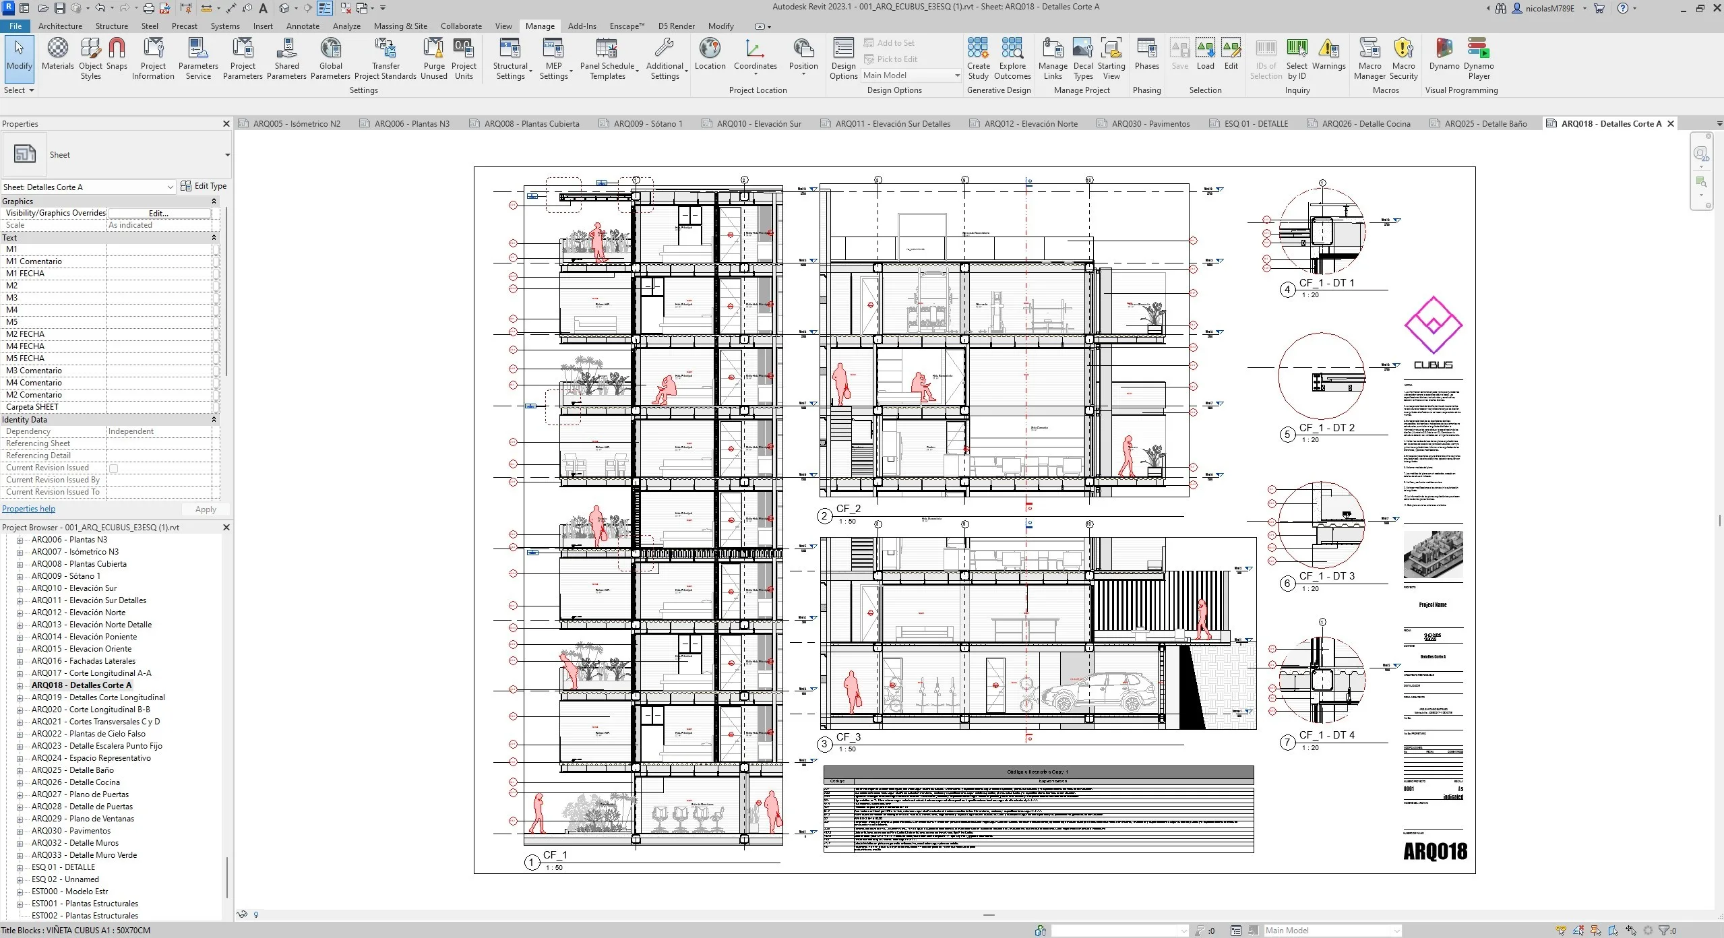Set the Starting View
The image size is (1724, 938).
pyautogui.click(x=1111, y=59)
